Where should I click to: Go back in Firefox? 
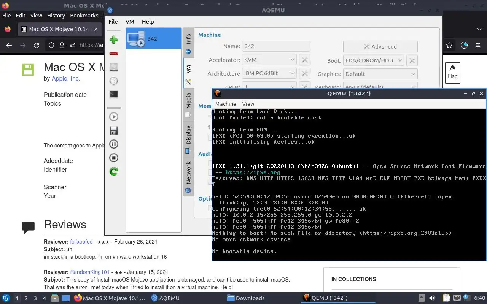[9, 45]
